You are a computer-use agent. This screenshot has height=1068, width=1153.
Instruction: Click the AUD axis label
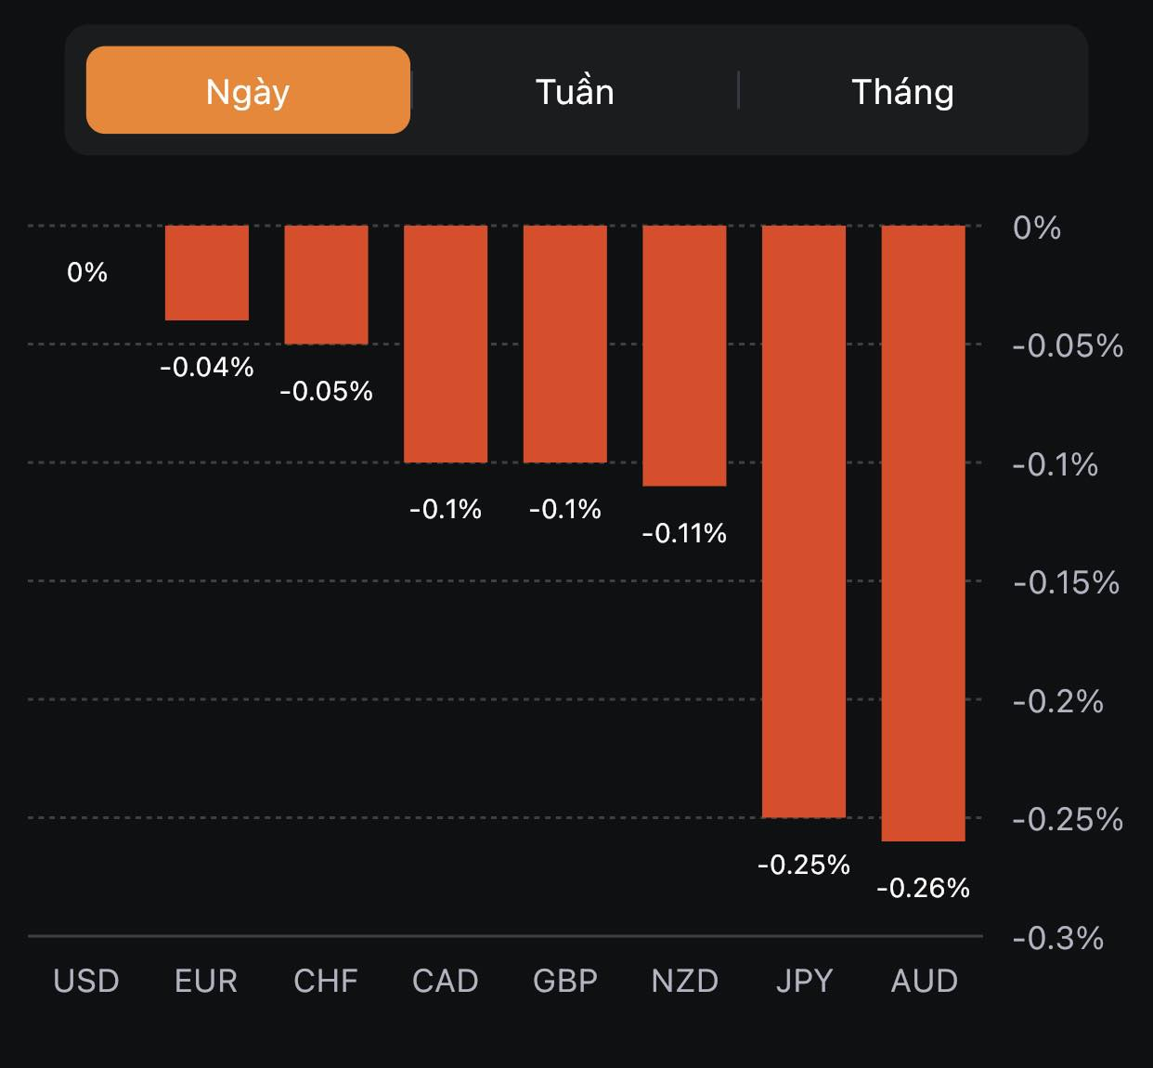(924, 981)
